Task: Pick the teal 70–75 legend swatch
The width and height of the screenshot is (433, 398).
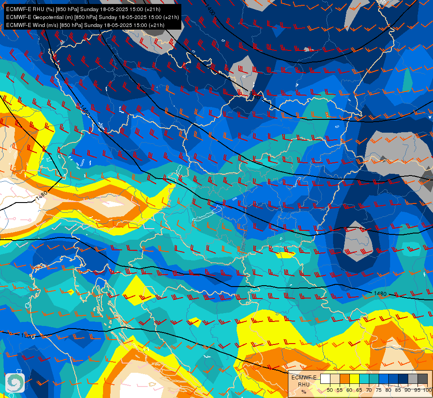Action: click(374, 379)
